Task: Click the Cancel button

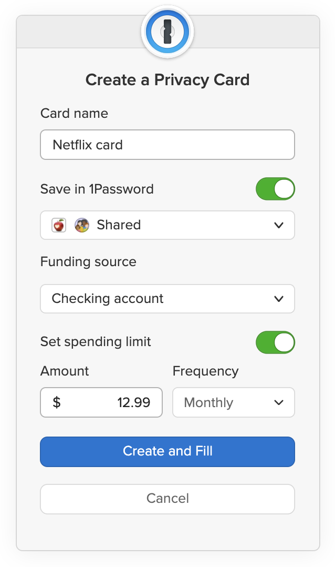Action: coord(167,499)
